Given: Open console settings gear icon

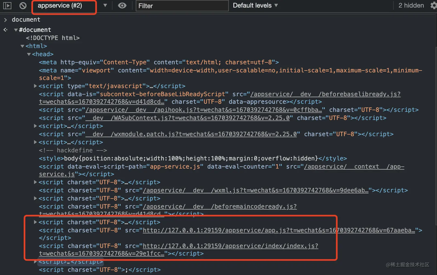Looking at the screenshot, I should tap(433, 5).
